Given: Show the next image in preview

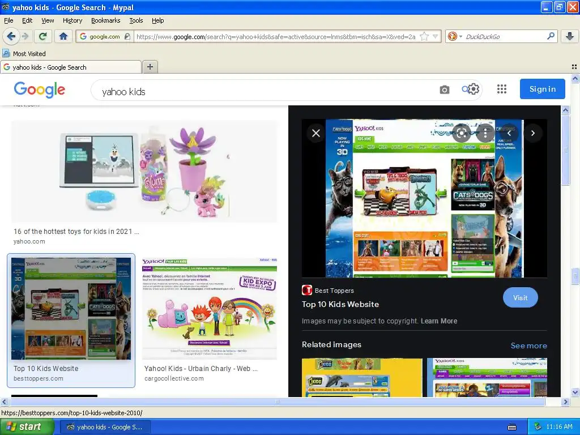Looking at the screenshot, I should [x=532, y=133].
